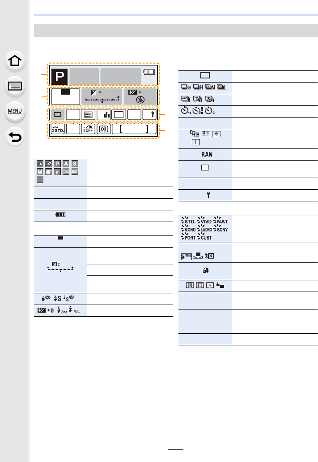Screen dimensions: 318x462
Task: Click STD. photo style box in screen diagram
Action: click(x=58, y=129)
